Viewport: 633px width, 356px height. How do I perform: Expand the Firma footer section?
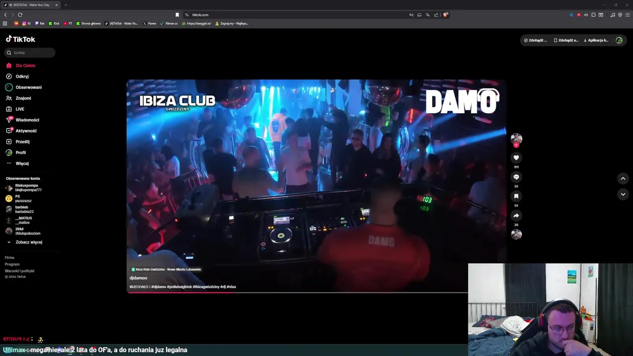tap(9, 258)
